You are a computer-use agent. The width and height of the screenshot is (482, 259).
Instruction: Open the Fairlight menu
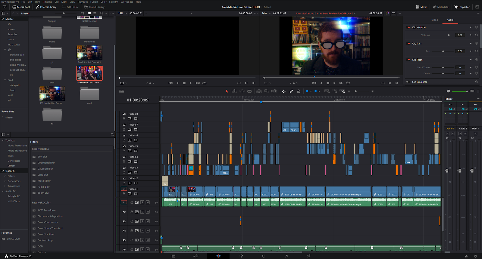click(114, 2)
